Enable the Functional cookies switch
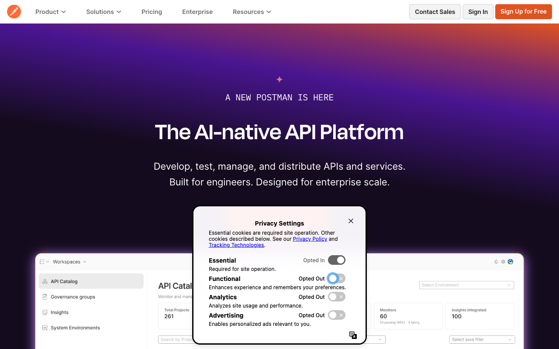Screen dimensions: 559x349 point(337,278)
